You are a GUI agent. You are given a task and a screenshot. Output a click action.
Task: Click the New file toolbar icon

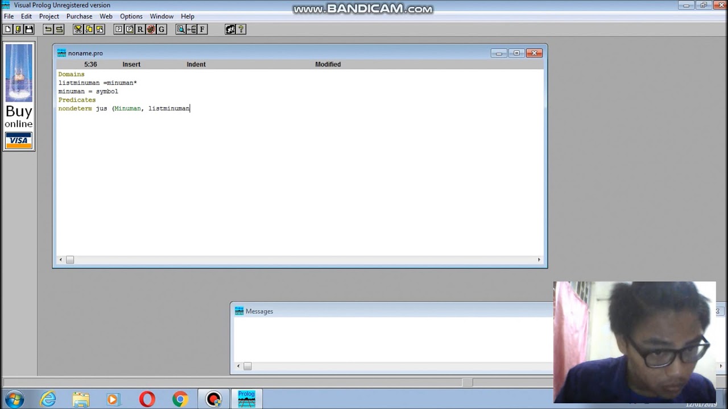click(8, 29)
